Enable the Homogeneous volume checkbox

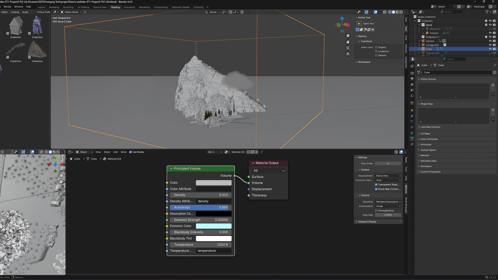tap(376, 211)
